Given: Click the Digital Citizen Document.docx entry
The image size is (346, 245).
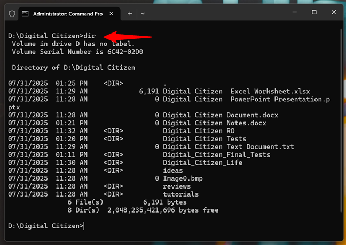Looking at the screenshot, I should [x=220, y=115].
